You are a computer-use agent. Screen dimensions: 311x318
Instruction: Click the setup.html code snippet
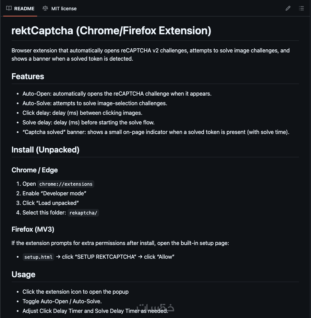38,257
